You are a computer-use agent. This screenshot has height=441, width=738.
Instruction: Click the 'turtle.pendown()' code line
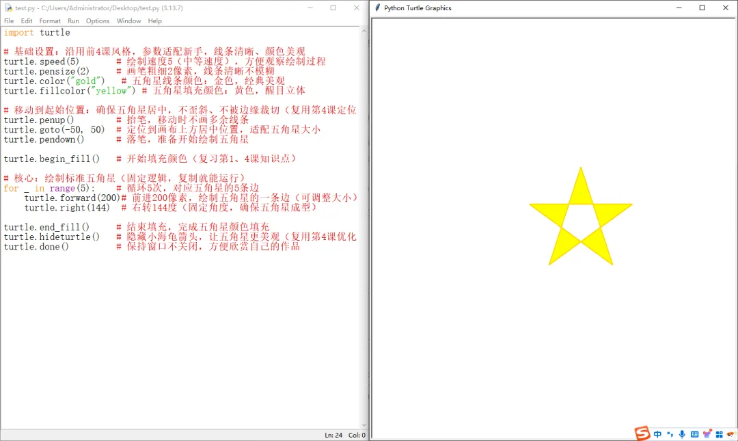(x=44, y=139)
